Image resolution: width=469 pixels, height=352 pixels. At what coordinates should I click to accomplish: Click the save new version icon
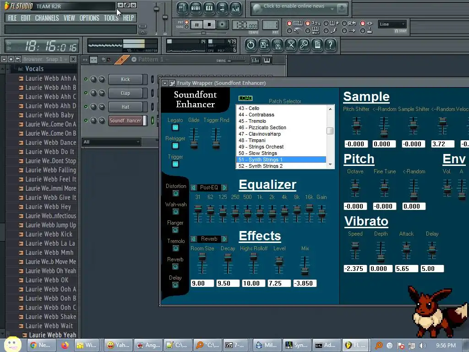[264, 45]
